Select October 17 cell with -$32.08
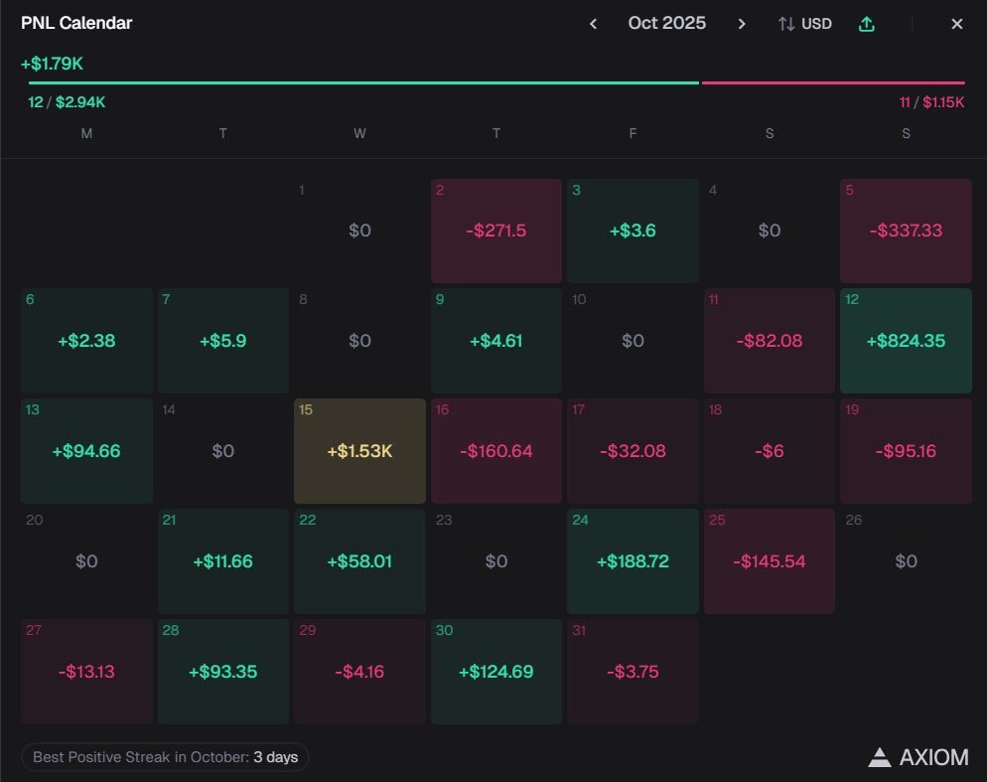Screen dimensions: 987x782 tap(633, 451)
